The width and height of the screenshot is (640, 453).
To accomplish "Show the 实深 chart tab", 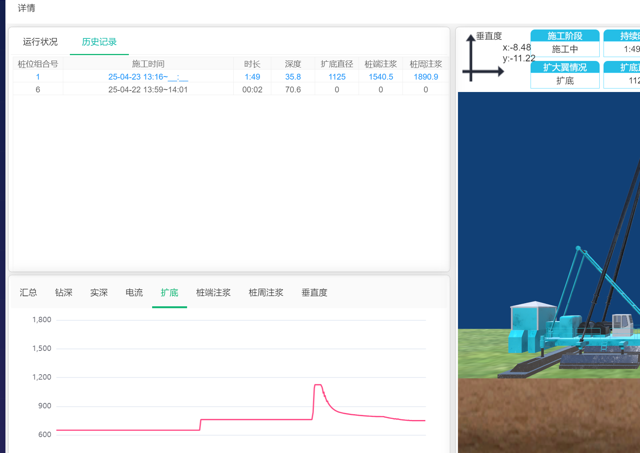I will 99,293.
